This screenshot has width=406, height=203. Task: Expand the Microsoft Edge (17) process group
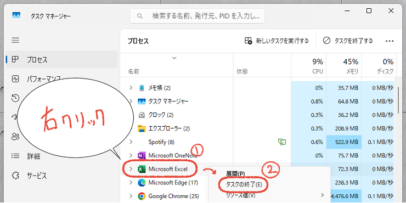pyautogui.click(x=131, y=183)
